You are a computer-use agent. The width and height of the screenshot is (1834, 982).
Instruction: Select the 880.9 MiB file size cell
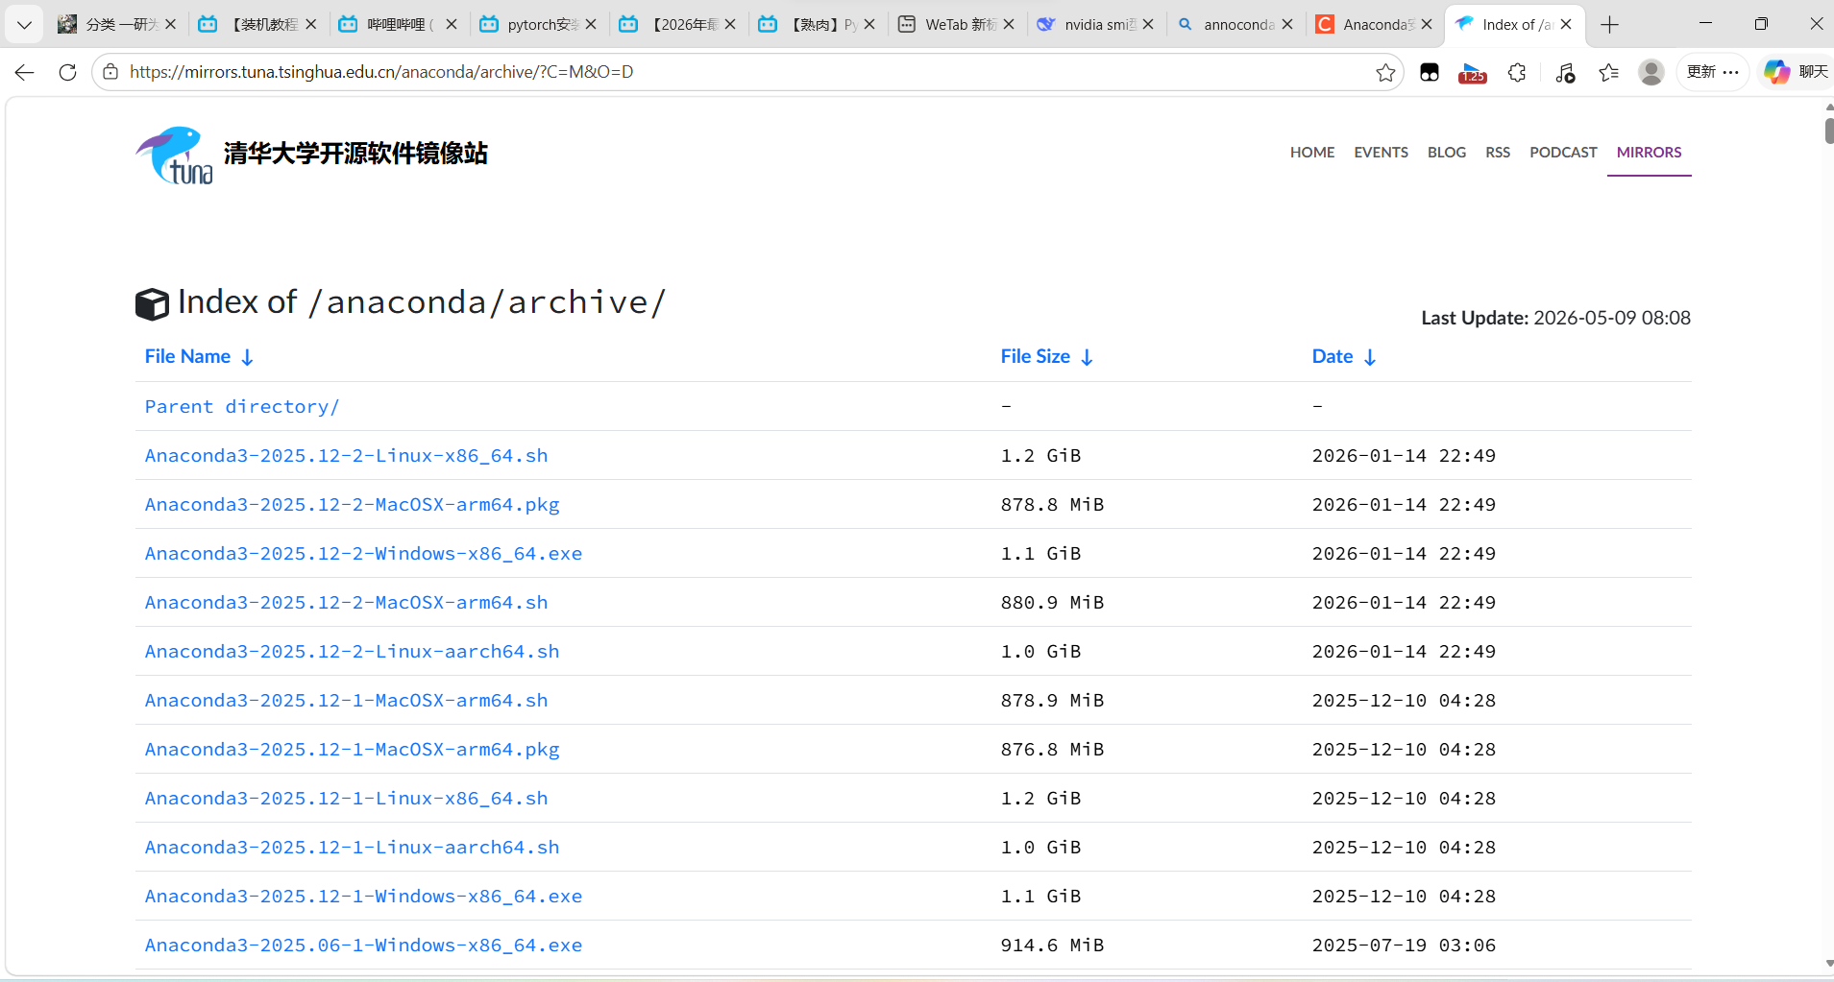pyautogui.click(x=1052, y=603)
